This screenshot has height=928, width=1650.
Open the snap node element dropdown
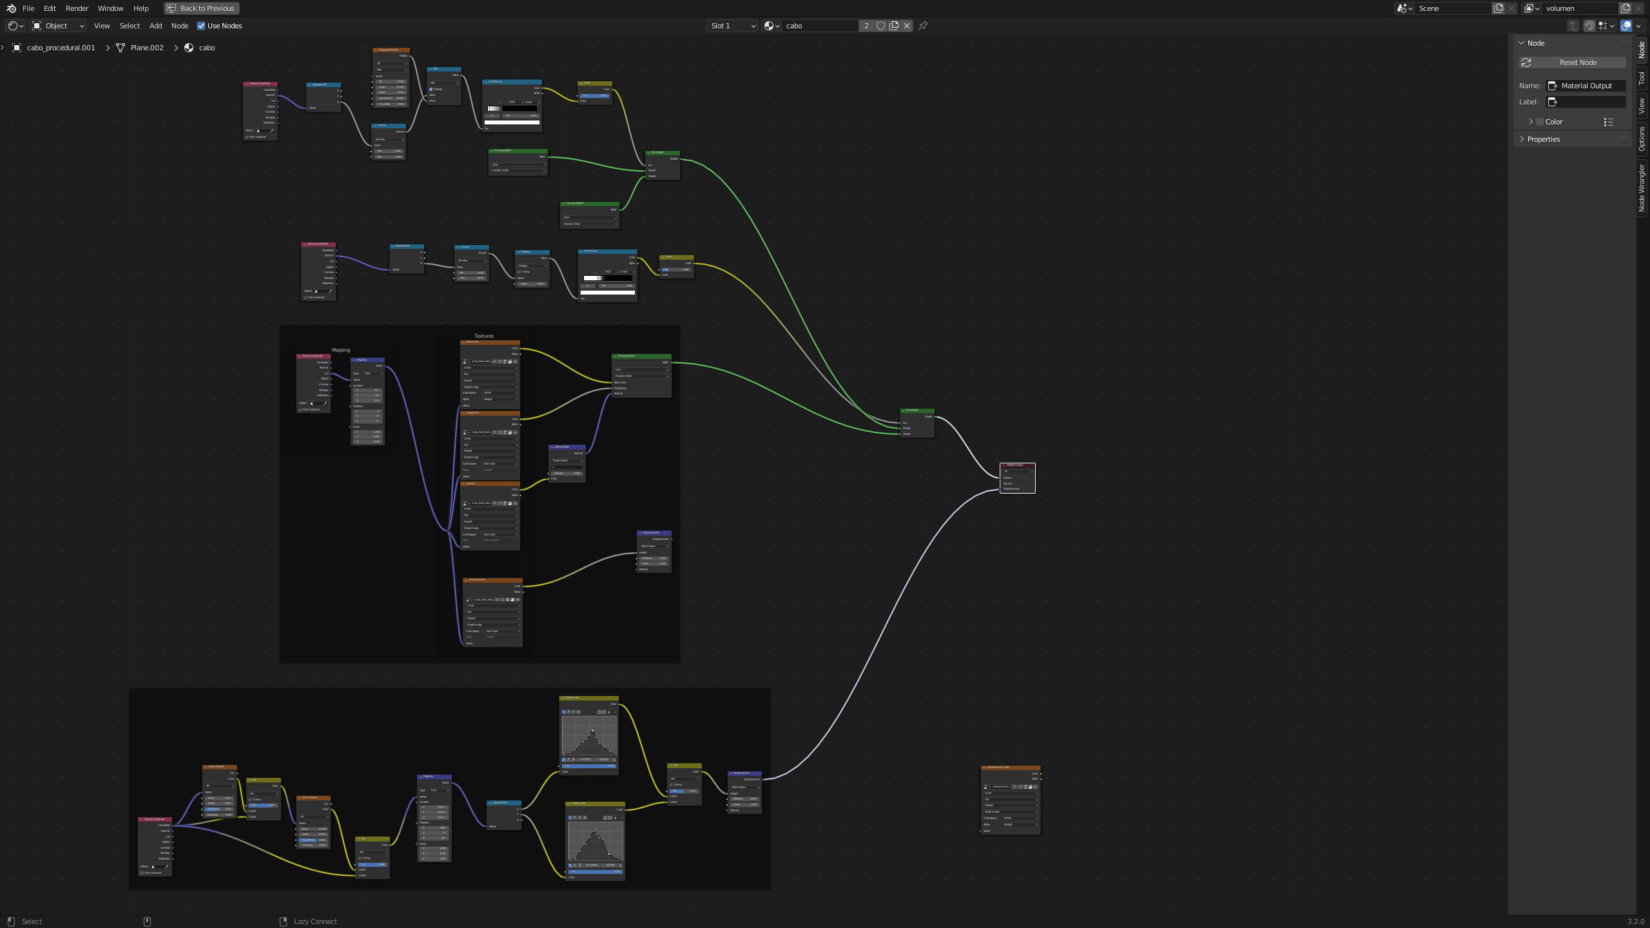click(1606, 26)
